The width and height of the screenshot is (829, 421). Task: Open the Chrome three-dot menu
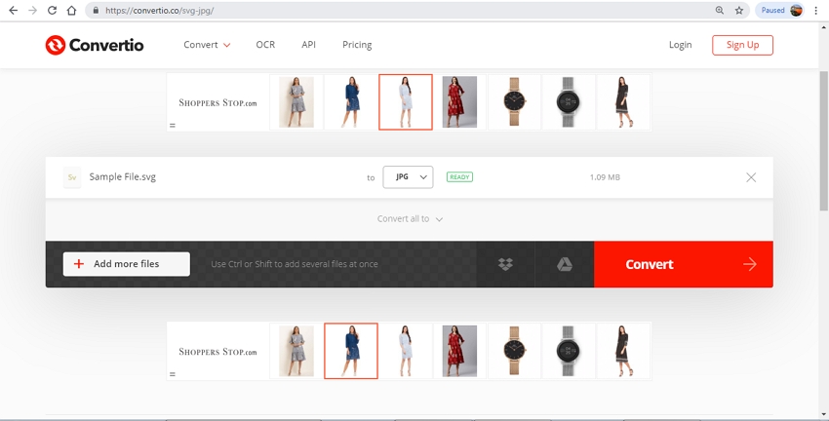pyautogui.click(x=816, y=11)
